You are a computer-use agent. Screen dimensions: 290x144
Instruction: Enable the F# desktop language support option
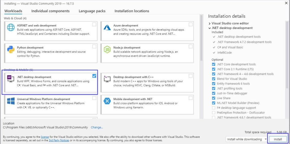tap(214, 108)
